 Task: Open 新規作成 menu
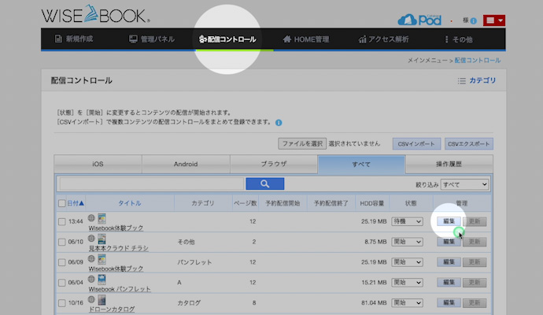74,39
